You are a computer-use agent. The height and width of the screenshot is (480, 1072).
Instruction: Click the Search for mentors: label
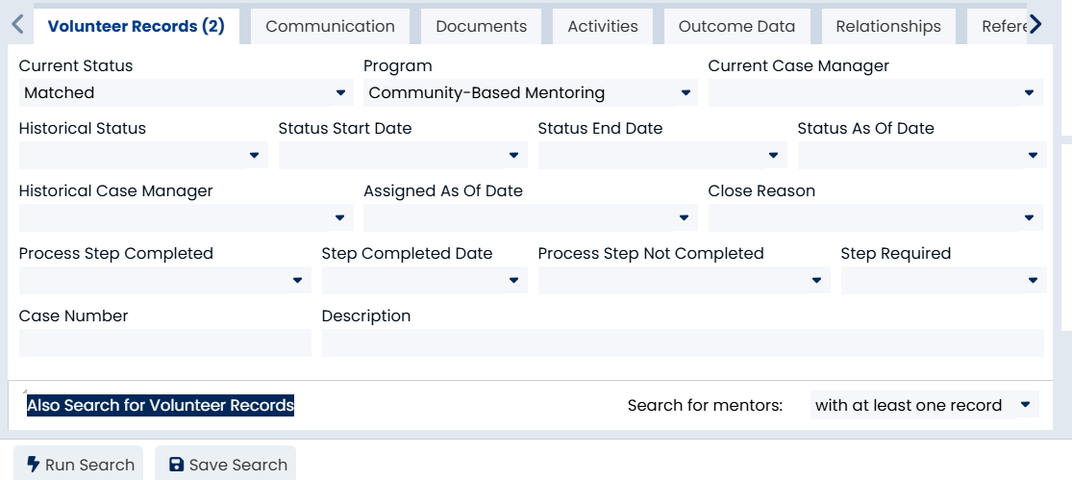705,405
